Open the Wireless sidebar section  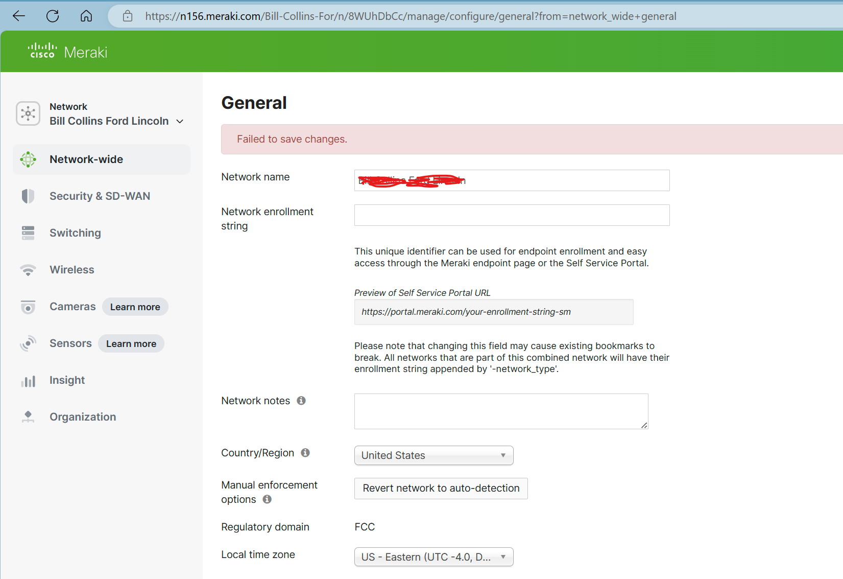(x=72, y=270)
